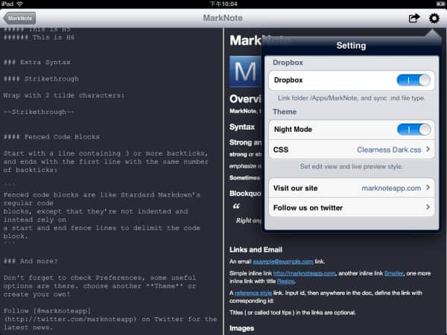The width and height of the screenshot is (447, 335).
Task: Tap the 'Syntax' heading in preview
Action: click(242, 127)
